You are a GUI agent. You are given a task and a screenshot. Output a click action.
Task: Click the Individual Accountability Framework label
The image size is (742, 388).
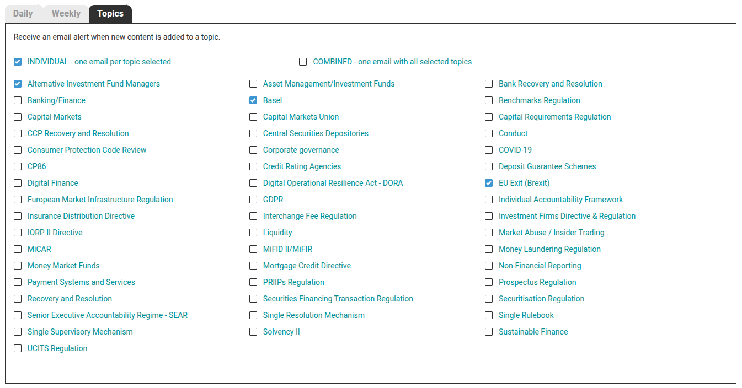[561, 200]
